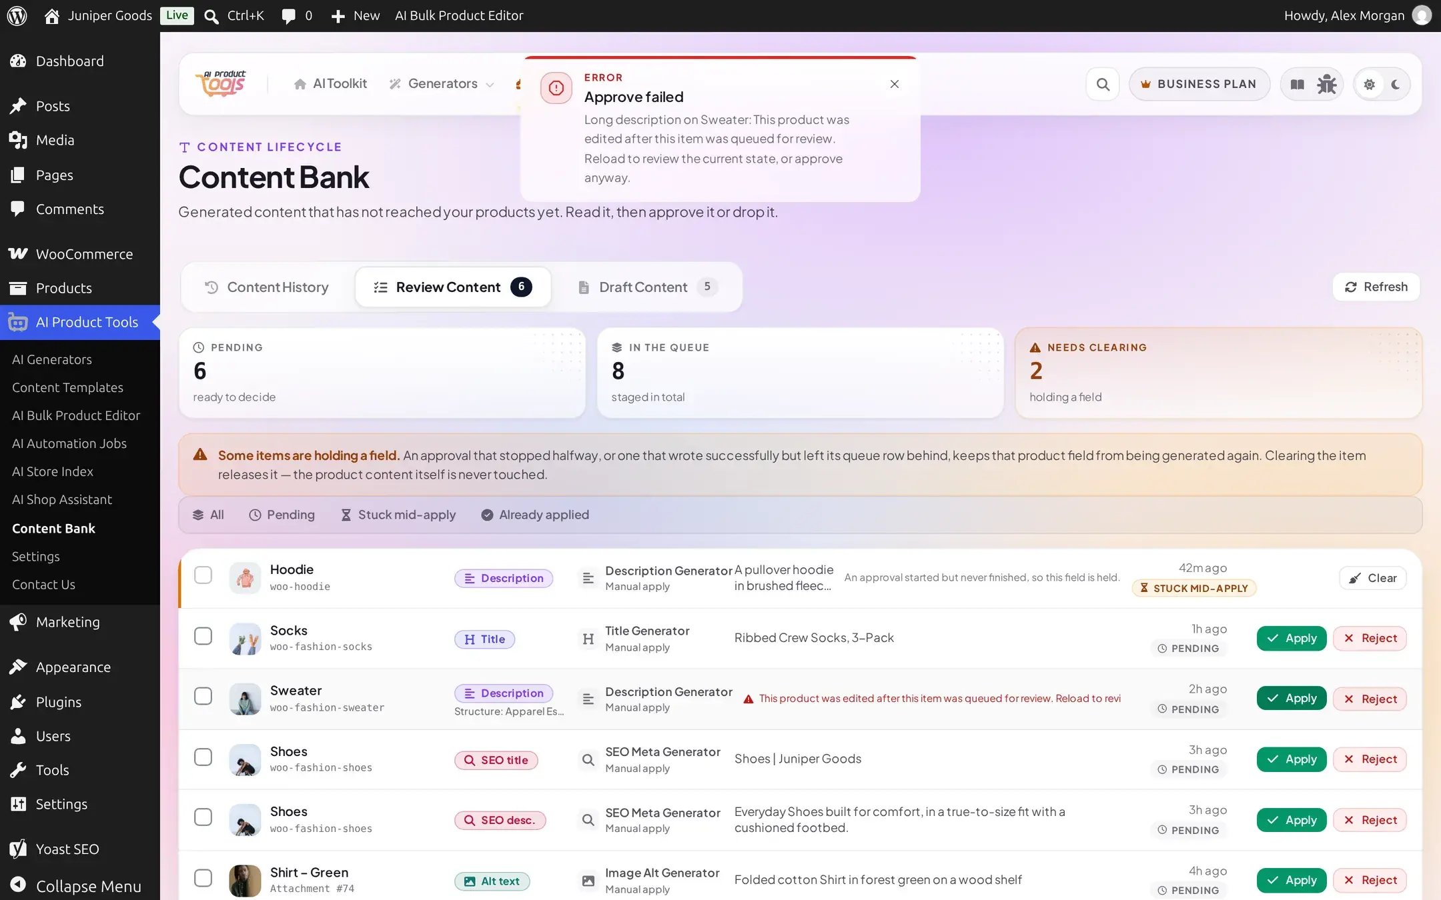Tick the Shoes SEO title row checkbox
Screen dimensions: 1441x900
tap(203, 757)
